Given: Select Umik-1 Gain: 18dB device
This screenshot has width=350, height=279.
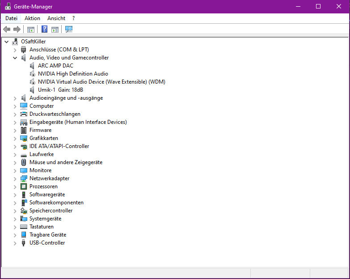Looking at the screenshot, I should click(x=60, y=90).
